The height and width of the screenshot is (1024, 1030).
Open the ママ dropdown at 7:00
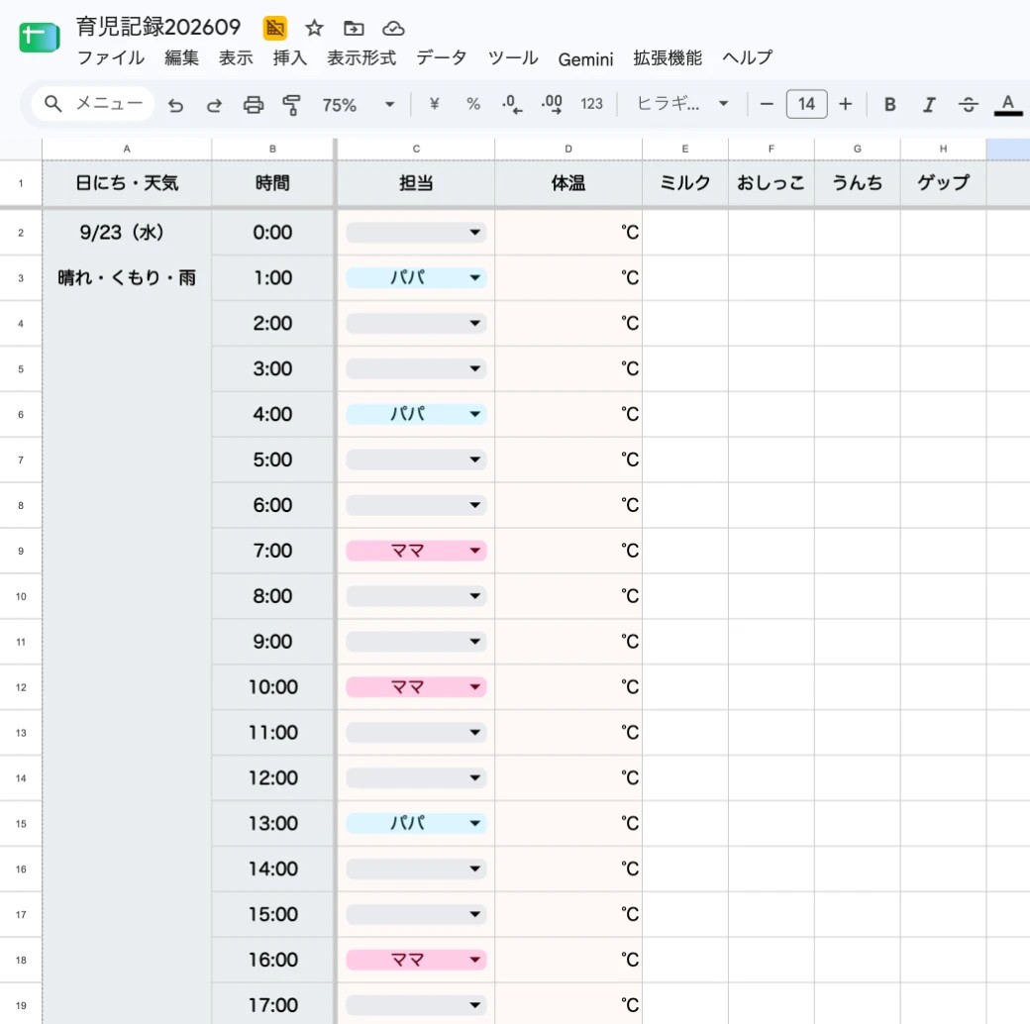[x=417, y=551]
